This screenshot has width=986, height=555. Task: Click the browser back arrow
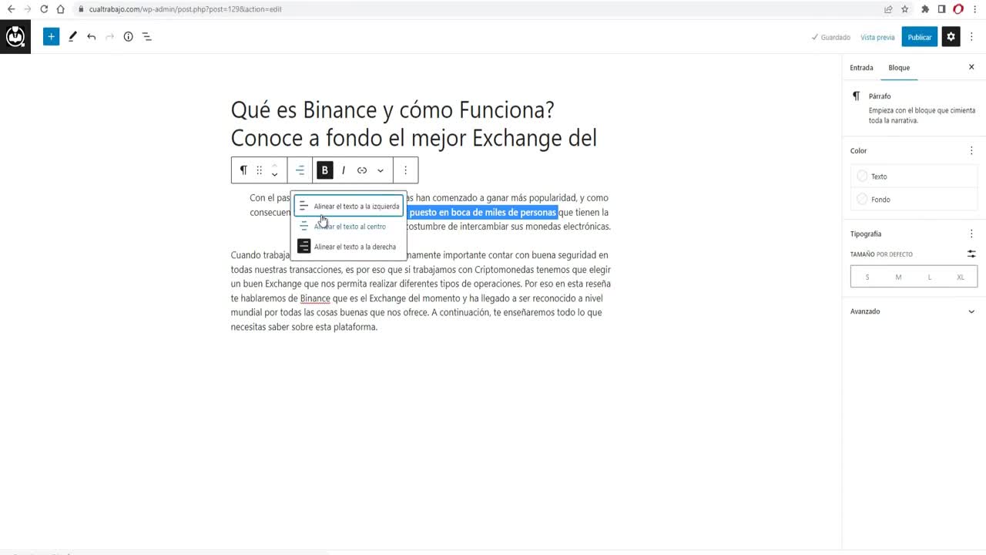click(x=11, y=9)
